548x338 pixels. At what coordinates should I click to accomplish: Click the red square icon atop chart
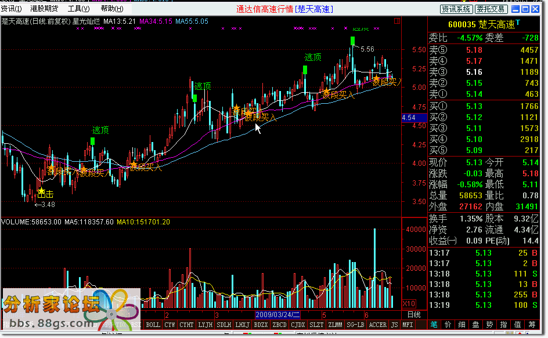click(397, 21)
